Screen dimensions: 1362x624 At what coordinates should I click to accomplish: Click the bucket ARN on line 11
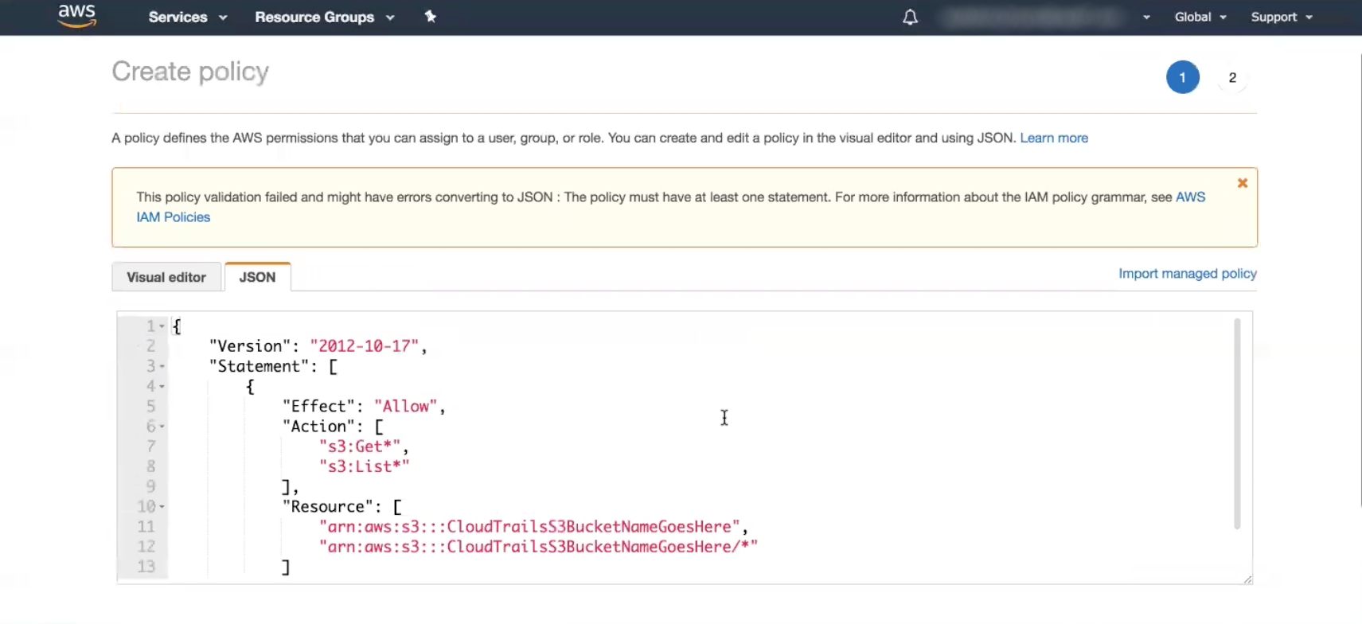[529, 526]
